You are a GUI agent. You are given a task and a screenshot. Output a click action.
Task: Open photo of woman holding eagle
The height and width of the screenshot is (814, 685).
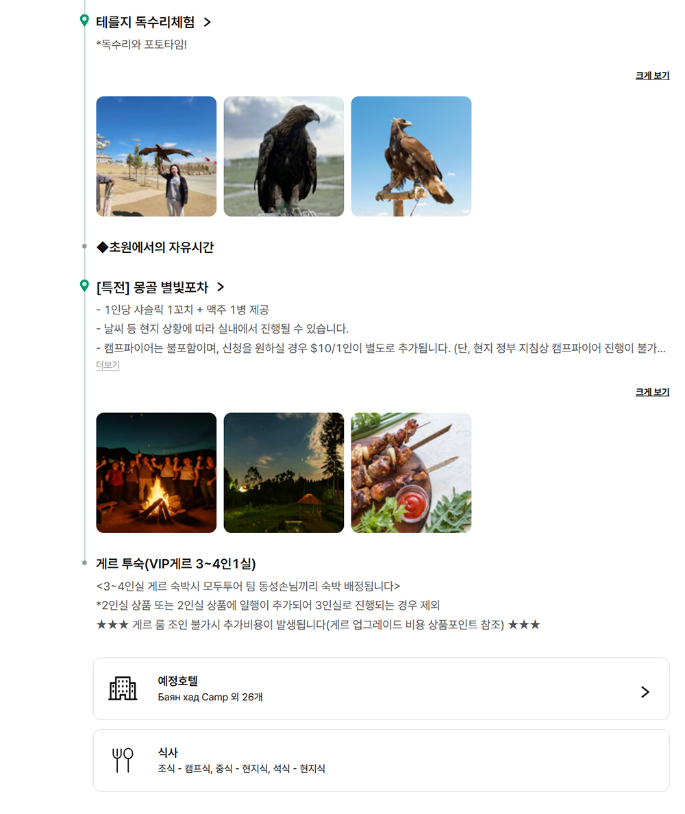(156, 156)
